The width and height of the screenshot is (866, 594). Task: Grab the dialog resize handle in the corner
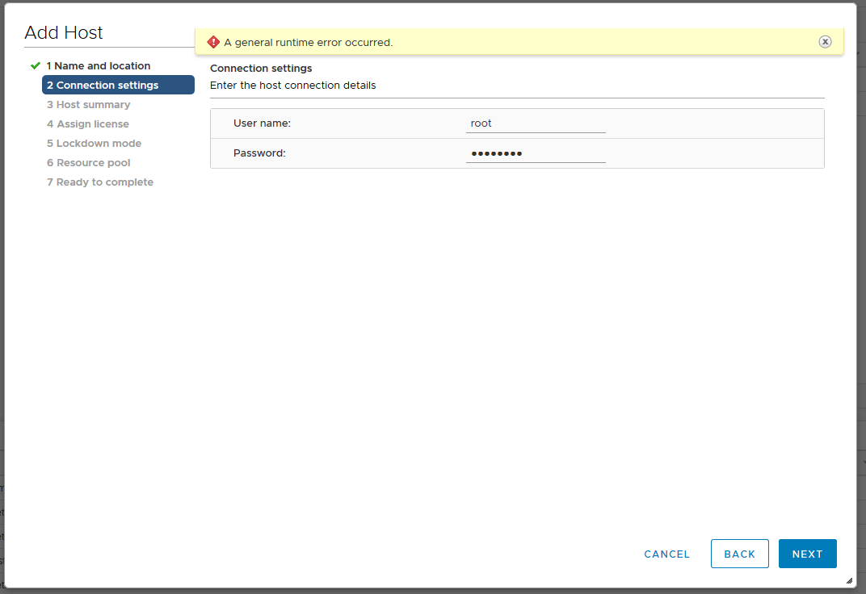click(848, 580)
